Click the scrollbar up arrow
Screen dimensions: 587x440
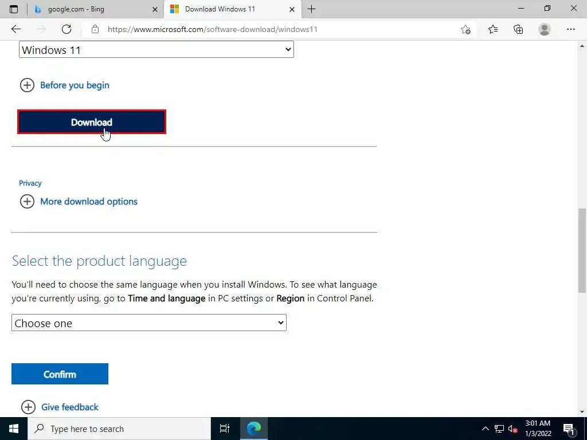tap(582, 46)
